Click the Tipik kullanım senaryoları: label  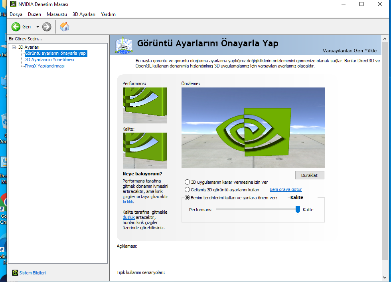click(x=140, y=272)
